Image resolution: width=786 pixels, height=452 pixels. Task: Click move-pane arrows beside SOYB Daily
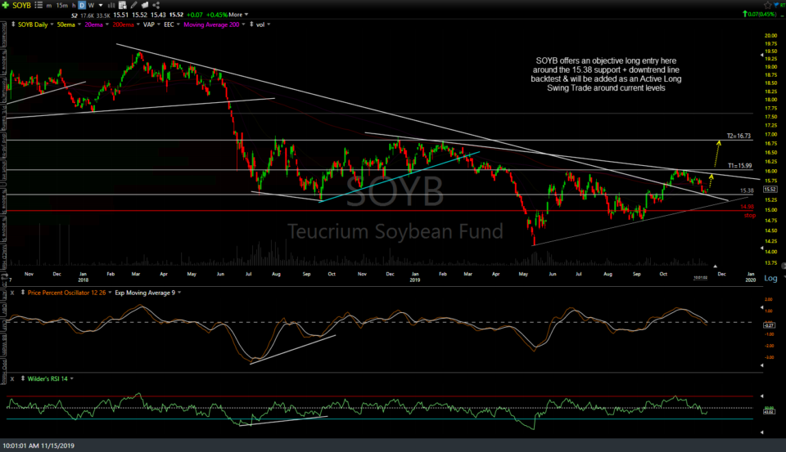(13, 25)
